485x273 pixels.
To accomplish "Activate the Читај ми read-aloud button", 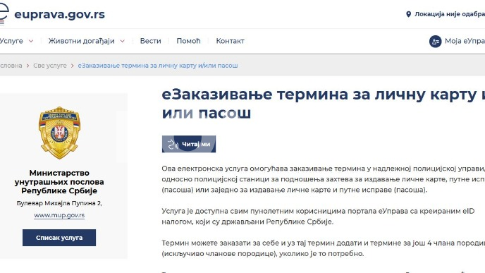I will (x=189, y=144).
